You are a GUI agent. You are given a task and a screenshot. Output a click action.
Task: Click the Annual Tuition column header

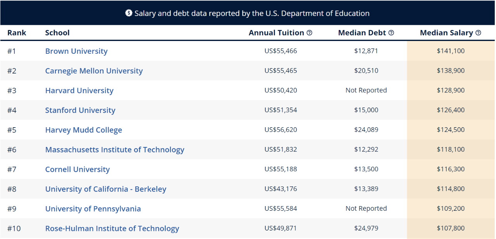(276, 33)
